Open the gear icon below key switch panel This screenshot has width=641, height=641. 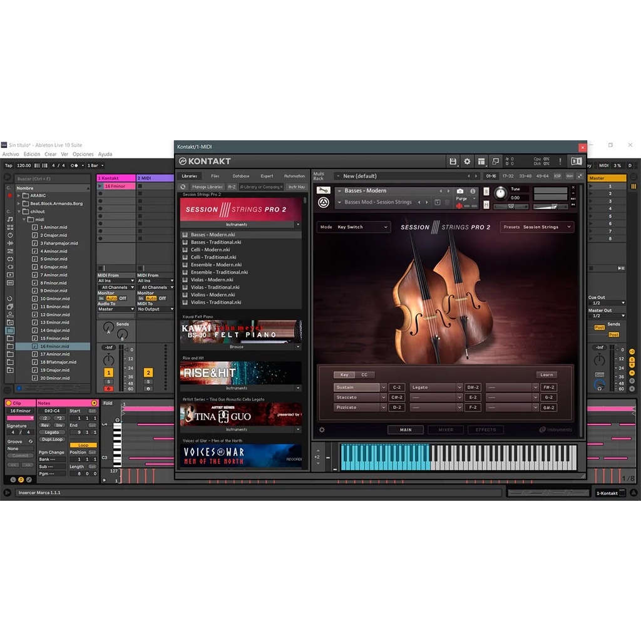point(322,429)
